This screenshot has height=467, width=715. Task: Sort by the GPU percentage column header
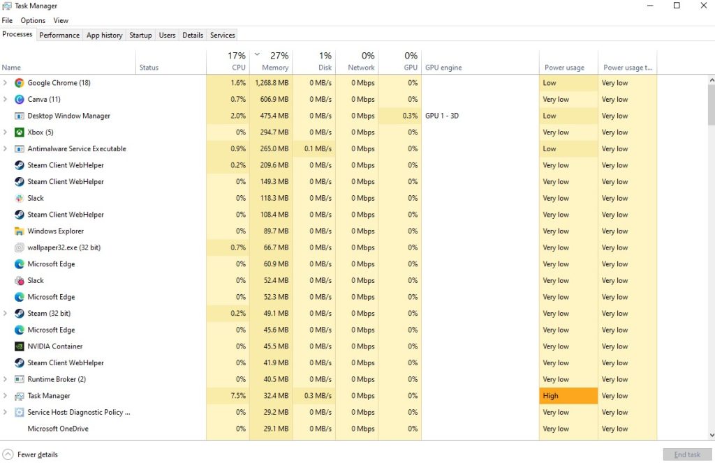(x=400, y=62)
